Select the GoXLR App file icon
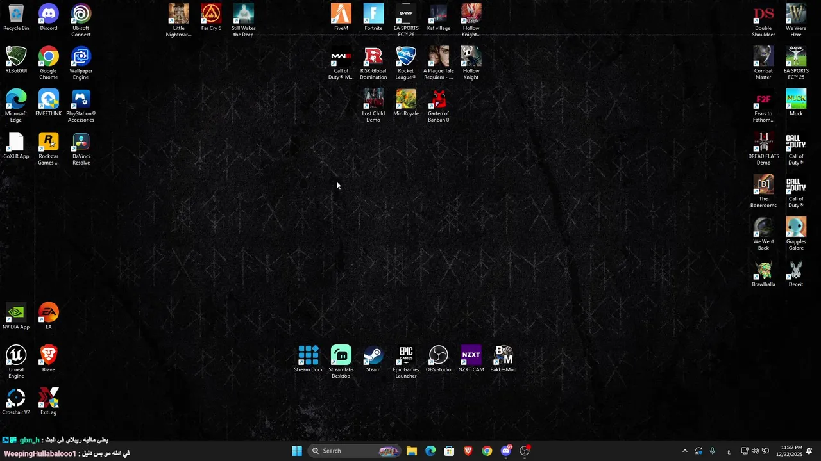Screen dimensions: 821x461 [x=16, y=146]
